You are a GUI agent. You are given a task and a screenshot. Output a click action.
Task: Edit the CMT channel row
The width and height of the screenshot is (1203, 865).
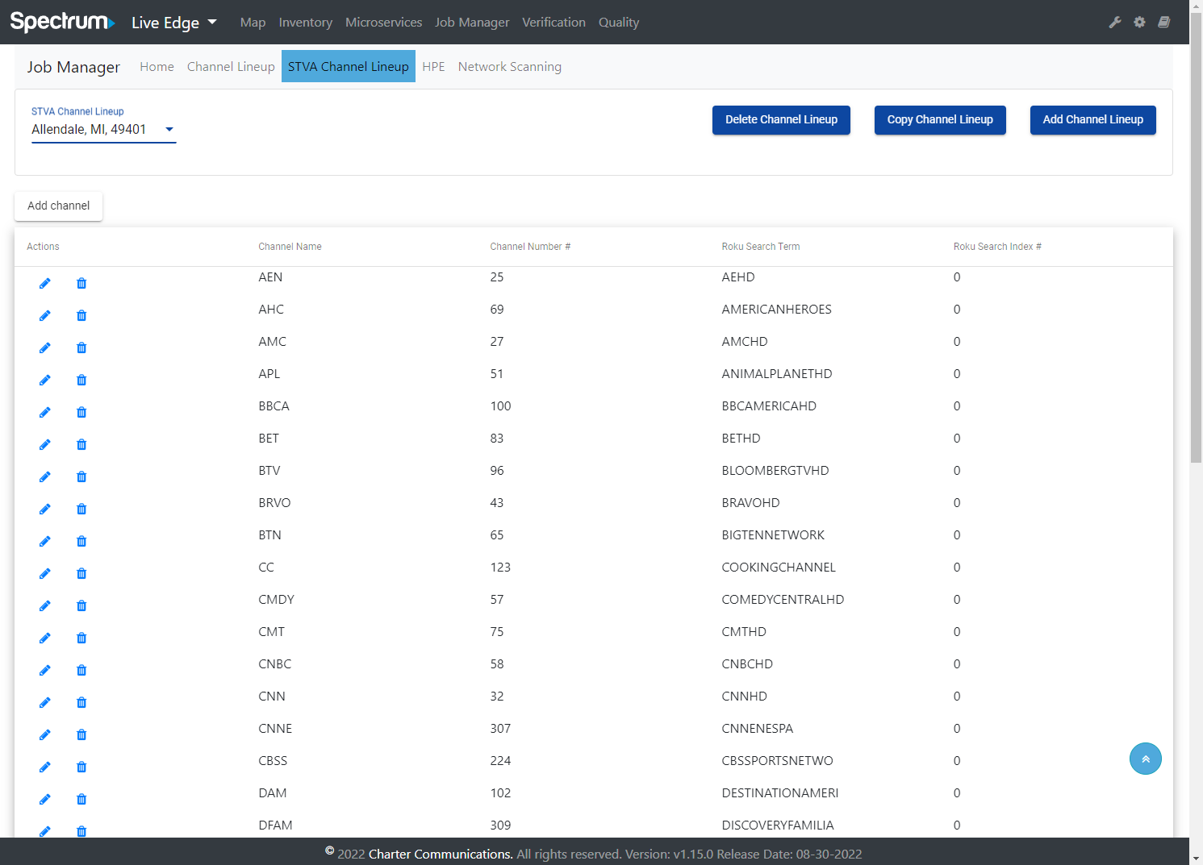pos(45,638)
